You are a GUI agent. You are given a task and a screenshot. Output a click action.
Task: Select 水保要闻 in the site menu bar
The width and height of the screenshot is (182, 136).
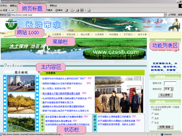[56, 35]
